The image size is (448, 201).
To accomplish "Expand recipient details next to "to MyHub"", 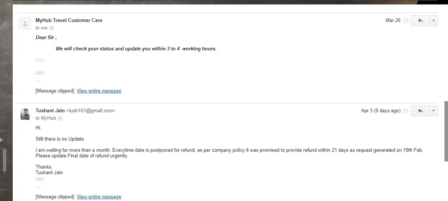I will pyautogui.click(x=60, y=118).
